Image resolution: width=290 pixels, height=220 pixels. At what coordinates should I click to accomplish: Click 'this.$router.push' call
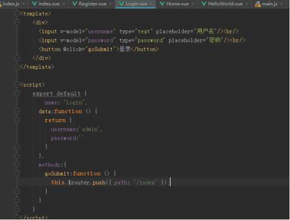78,182
